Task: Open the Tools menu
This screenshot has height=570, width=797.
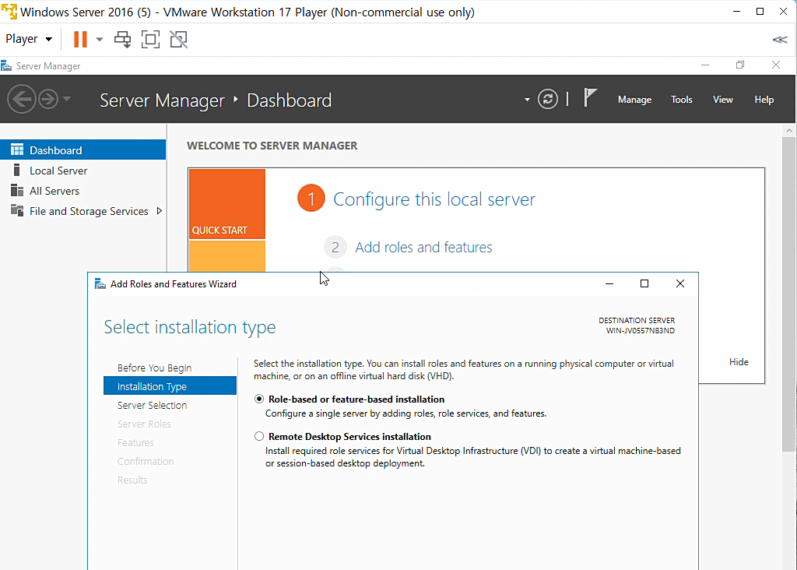Action: point(682,100)
